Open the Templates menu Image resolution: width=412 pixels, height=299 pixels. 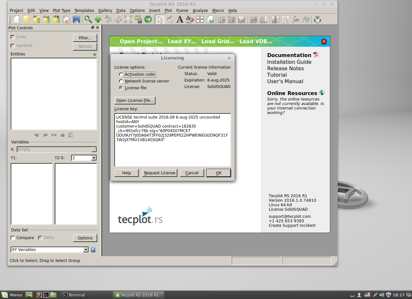coord(84,10)
